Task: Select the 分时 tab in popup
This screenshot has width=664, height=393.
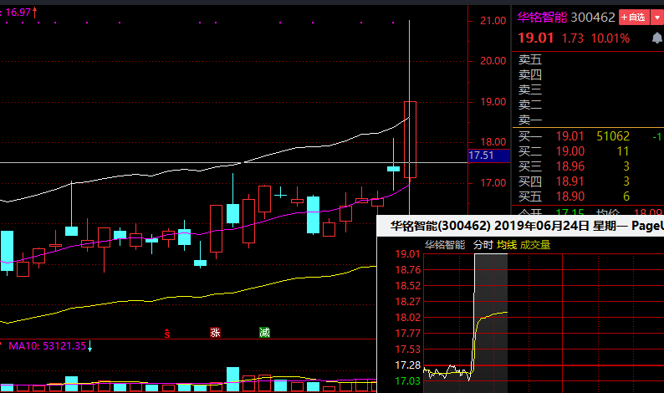Action: pyautogui.click(x=483, y=245)
